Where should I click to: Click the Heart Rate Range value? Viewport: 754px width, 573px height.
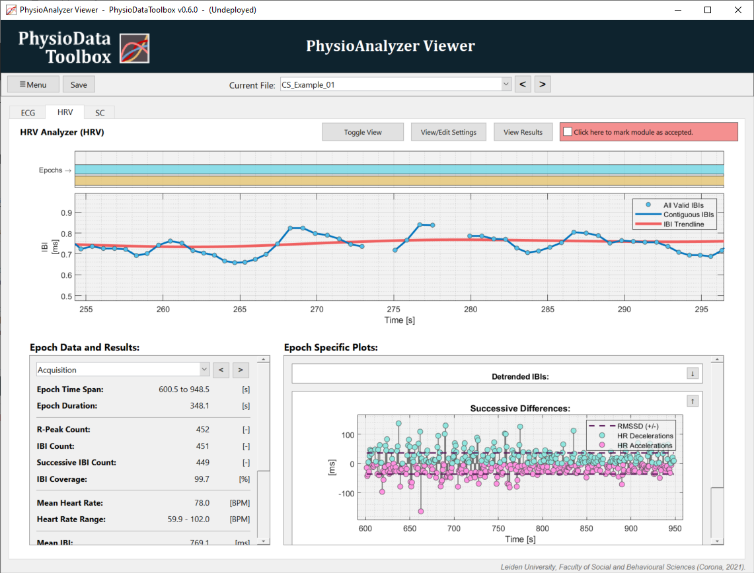(x=188, y=520)
